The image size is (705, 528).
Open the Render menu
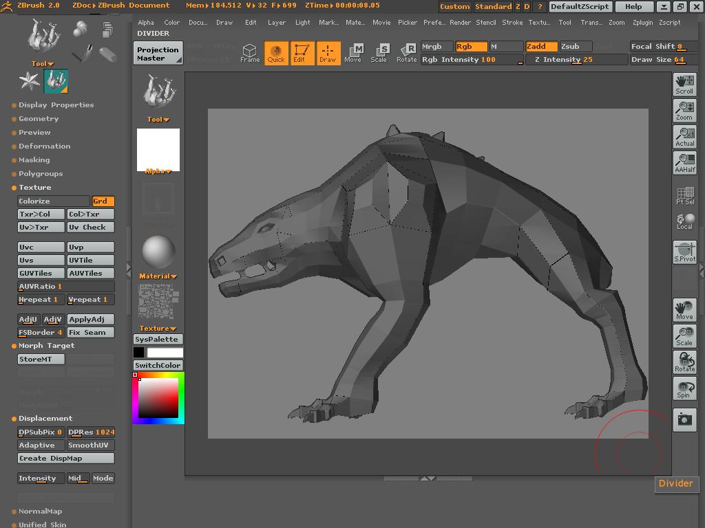(x=460, y=22)
